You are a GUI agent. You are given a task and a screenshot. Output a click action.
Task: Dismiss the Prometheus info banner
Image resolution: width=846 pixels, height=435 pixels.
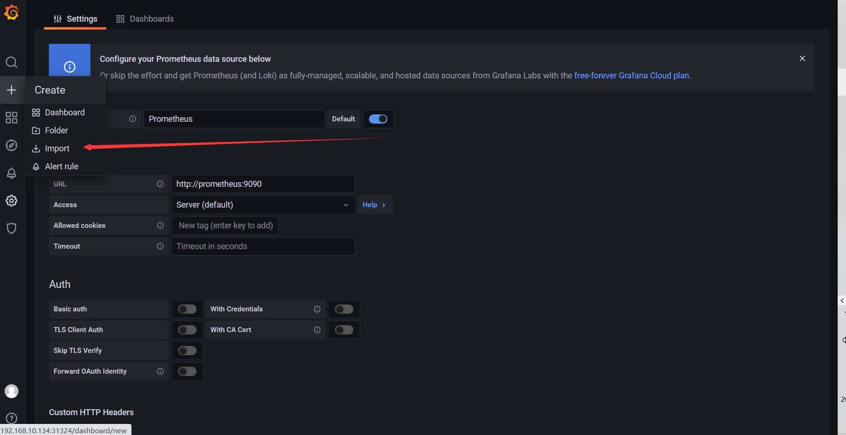click(802, 58)
